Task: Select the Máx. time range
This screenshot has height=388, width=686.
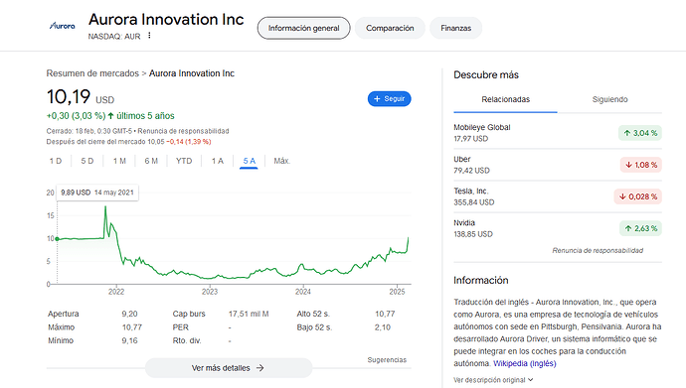Action: point(281,161)
